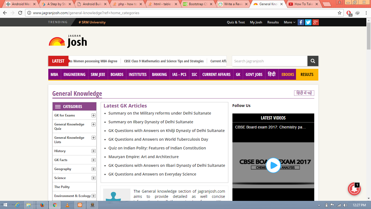
Task: Open ENGINEERING navigation item
Action: point(74,74)
